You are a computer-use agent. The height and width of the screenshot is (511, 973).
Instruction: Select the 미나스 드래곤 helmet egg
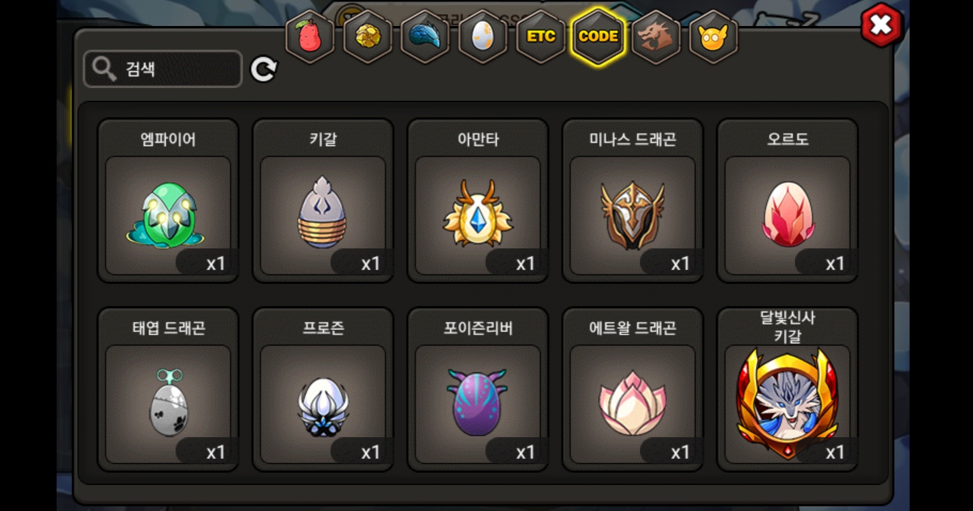tap(633, 201)
